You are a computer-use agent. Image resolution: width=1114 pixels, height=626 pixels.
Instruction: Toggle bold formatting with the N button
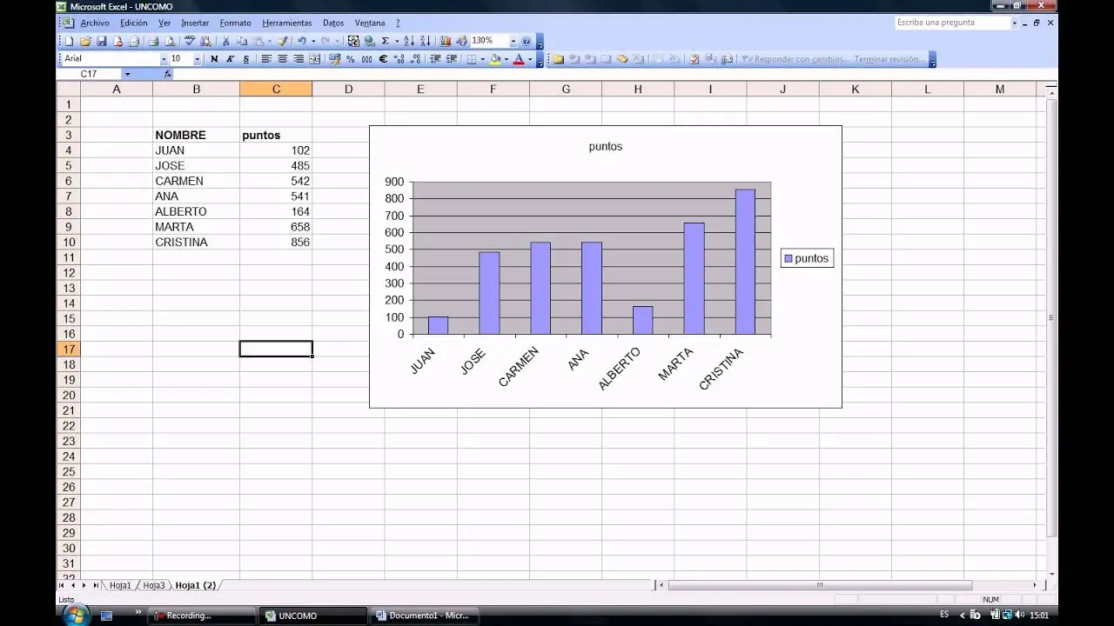[x=214, y=59]
